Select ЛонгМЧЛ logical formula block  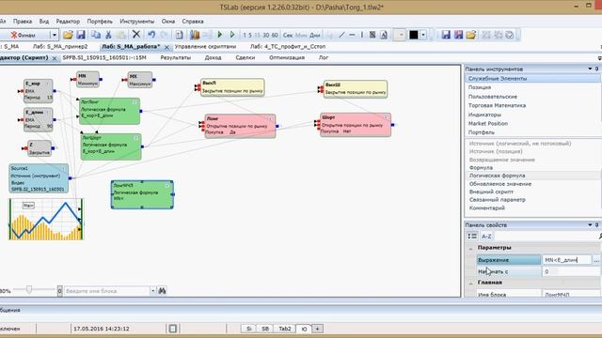(x=142, y=194)
